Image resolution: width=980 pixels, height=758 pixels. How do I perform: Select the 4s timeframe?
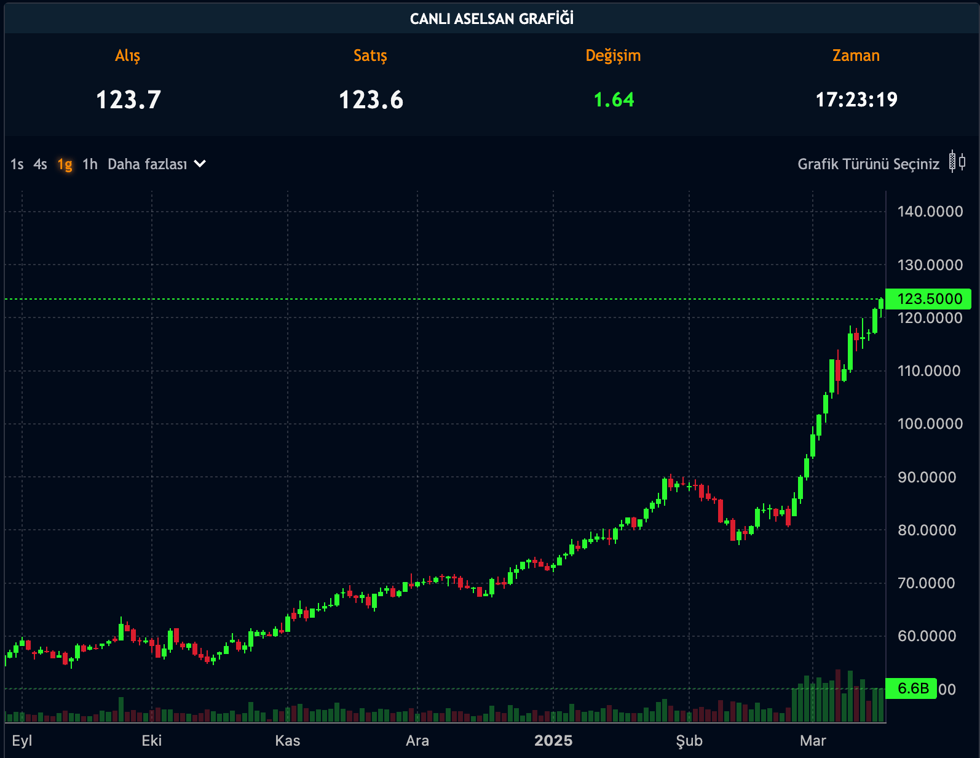41,164
